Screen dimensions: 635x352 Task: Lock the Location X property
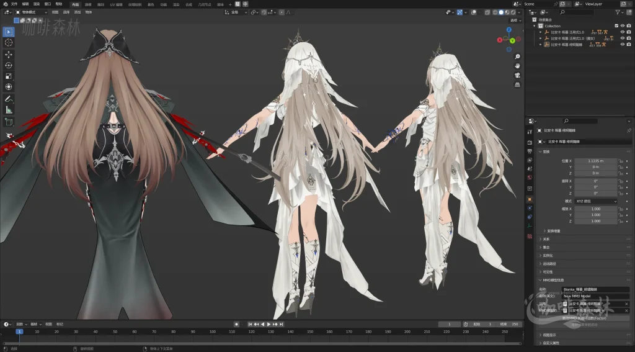[x=620, y=161]
